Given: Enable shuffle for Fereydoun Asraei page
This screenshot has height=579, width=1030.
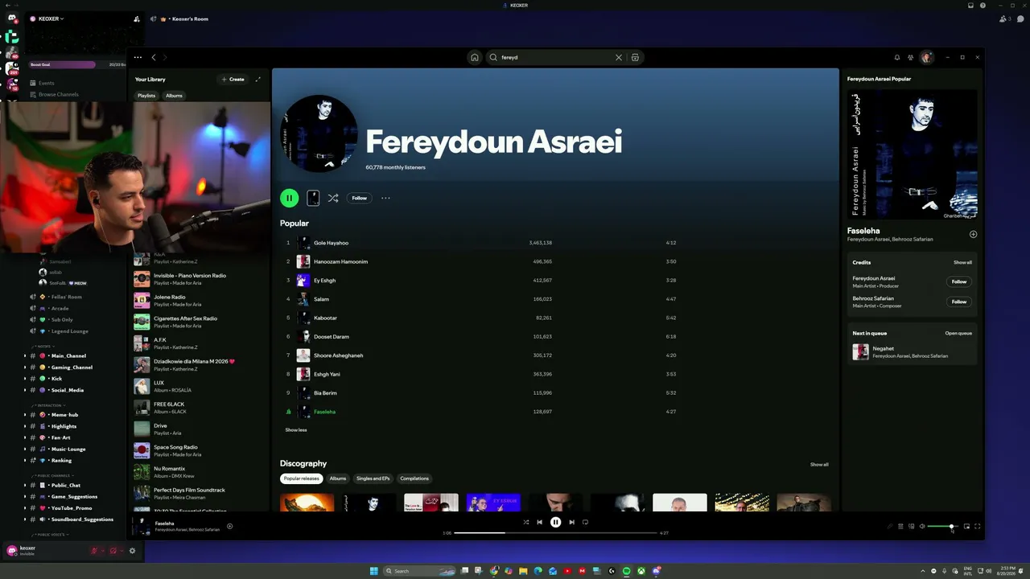Looking at the screenshot, I should 333,198.
